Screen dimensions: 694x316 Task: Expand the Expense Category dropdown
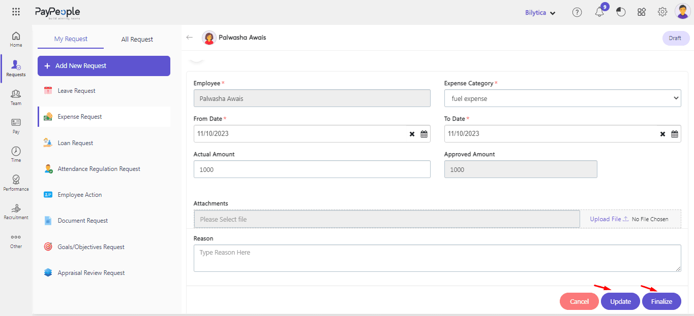coord(562,98)
